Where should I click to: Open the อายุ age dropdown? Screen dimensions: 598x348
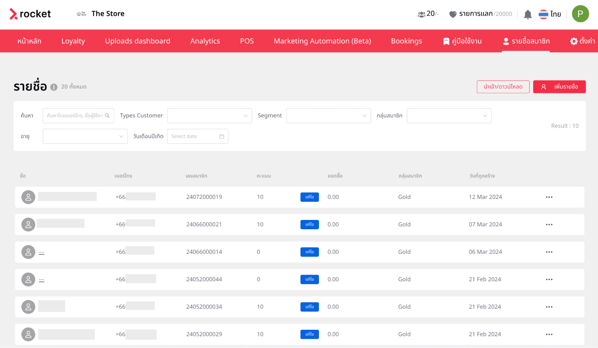click(x=85, y=136)
